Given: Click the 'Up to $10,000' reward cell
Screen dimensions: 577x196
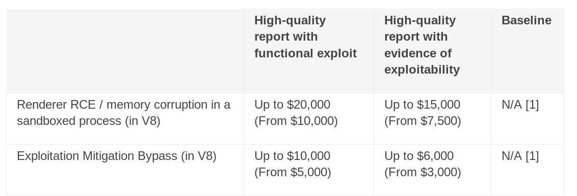Looking at the screenshot, I should [292, 156].
